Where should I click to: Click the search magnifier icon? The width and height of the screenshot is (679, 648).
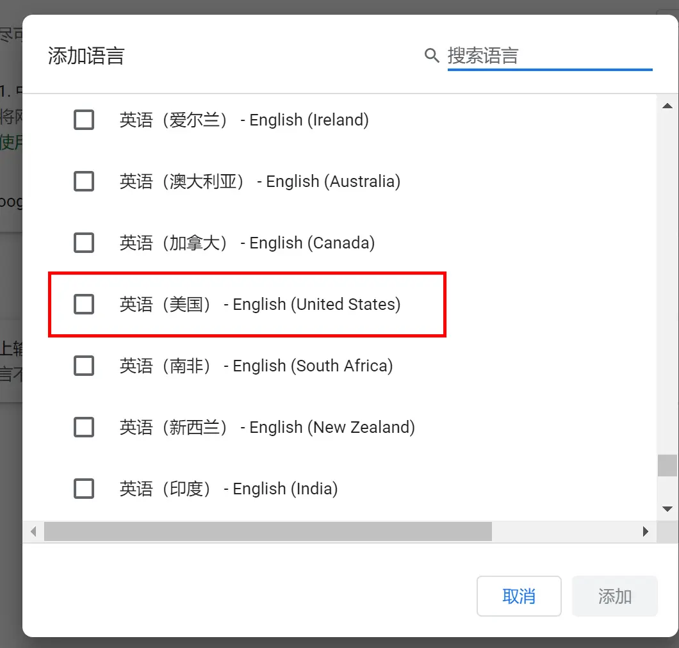point(432,56)
